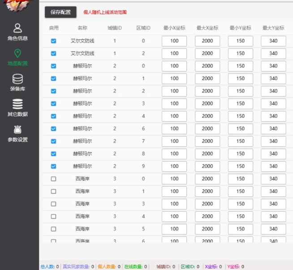Click the 最小X坐标 column header

point(174,28)
